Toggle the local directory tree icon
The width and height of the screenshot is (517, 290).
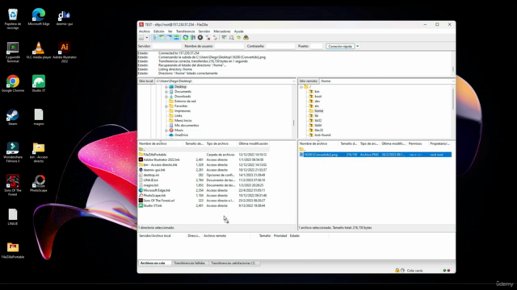pos(162,38)
